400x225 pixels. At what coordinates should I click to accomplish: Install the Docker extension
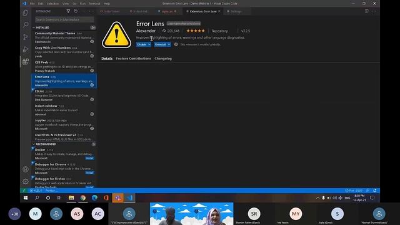(89, 158)
